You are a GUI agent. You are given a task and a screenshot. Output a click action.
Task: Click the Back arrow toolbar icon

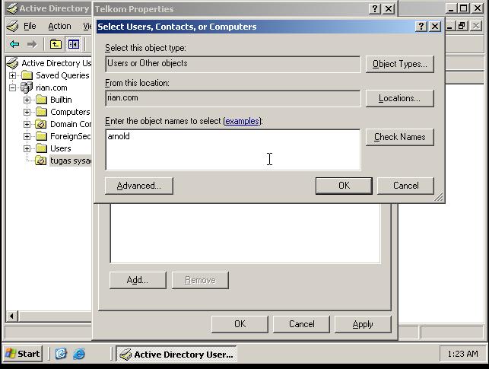point(14,44)
